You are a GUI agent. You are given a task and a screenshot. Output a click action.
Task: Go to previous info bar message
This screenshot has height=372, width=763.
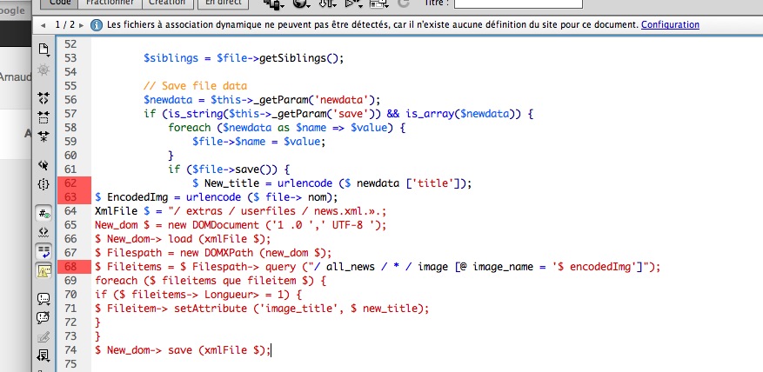(x=43, y=25)
